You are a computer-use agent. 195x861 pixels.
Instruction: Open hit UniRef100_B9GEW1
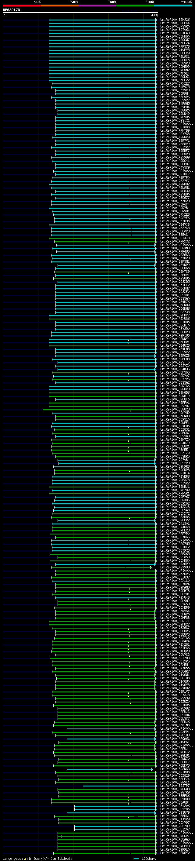click(x=175, y=755)
